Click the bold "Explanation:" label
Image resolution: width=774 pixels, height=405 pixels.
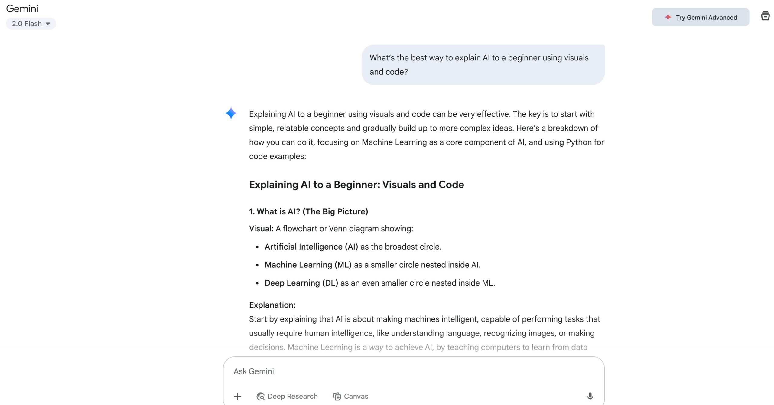[272, 305]
